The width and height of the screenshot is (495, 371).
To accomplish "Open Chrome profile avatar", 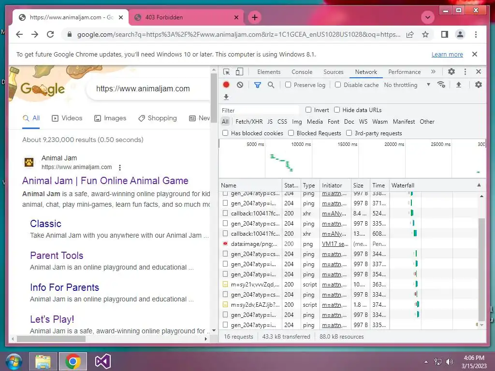I will (460, 34).
